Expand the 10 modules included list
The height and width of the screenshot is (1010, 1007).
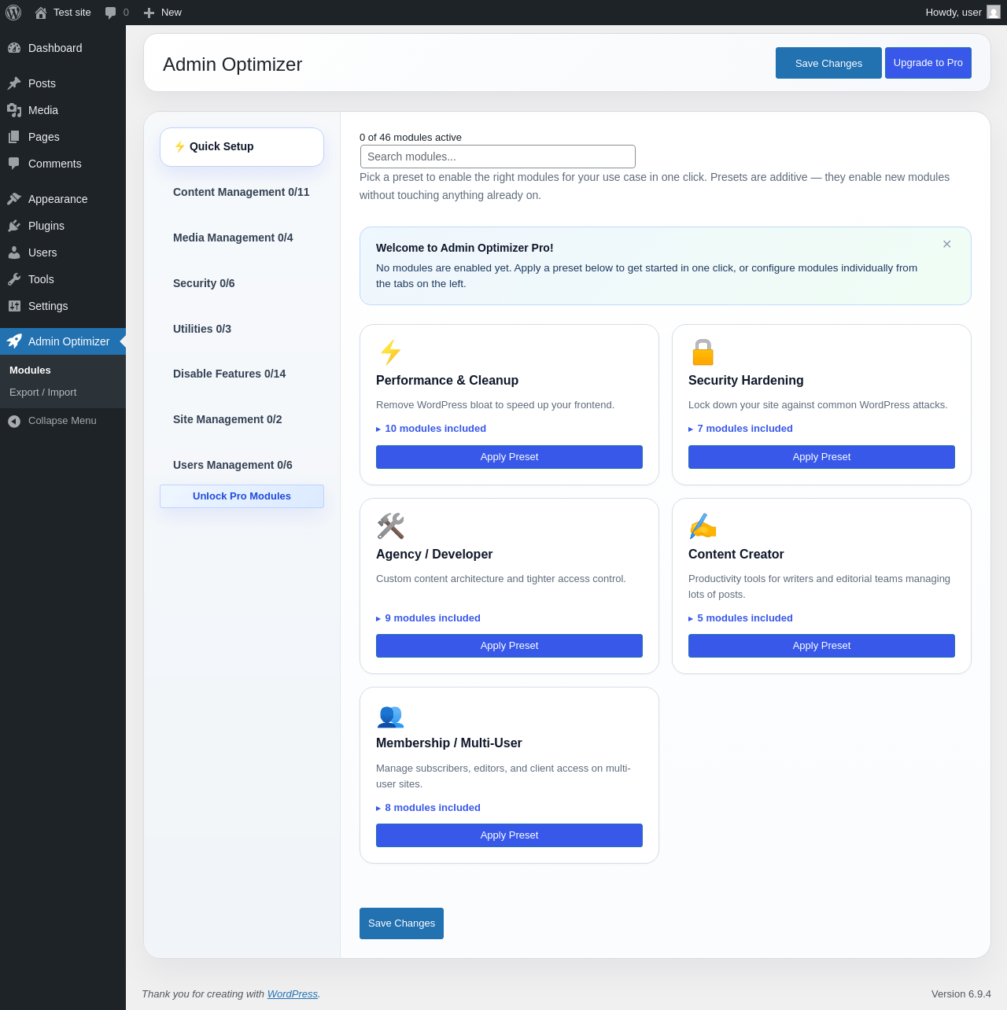431,429
